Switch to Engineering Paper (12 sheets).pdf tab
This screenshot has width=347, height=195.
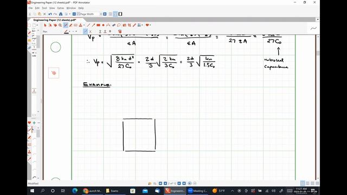tap(55, 20)
